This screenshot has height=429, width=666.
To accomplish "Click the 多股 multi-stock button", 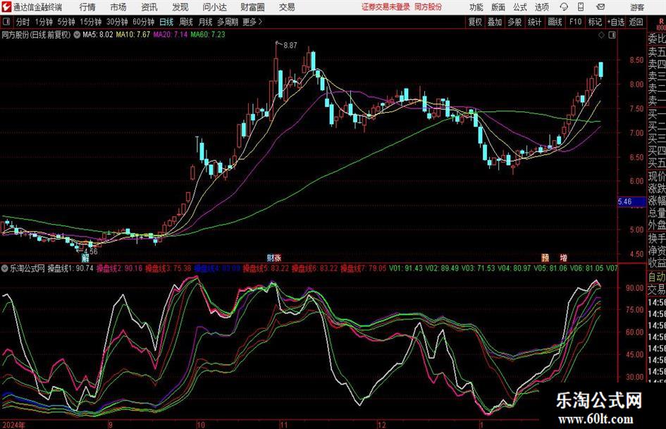I will (514, 22).
